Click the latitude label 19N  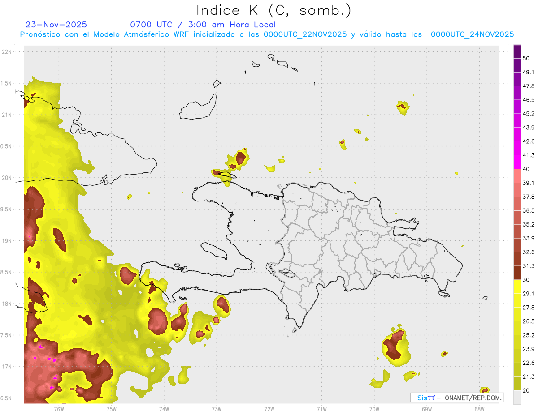[x=7, y=241]
